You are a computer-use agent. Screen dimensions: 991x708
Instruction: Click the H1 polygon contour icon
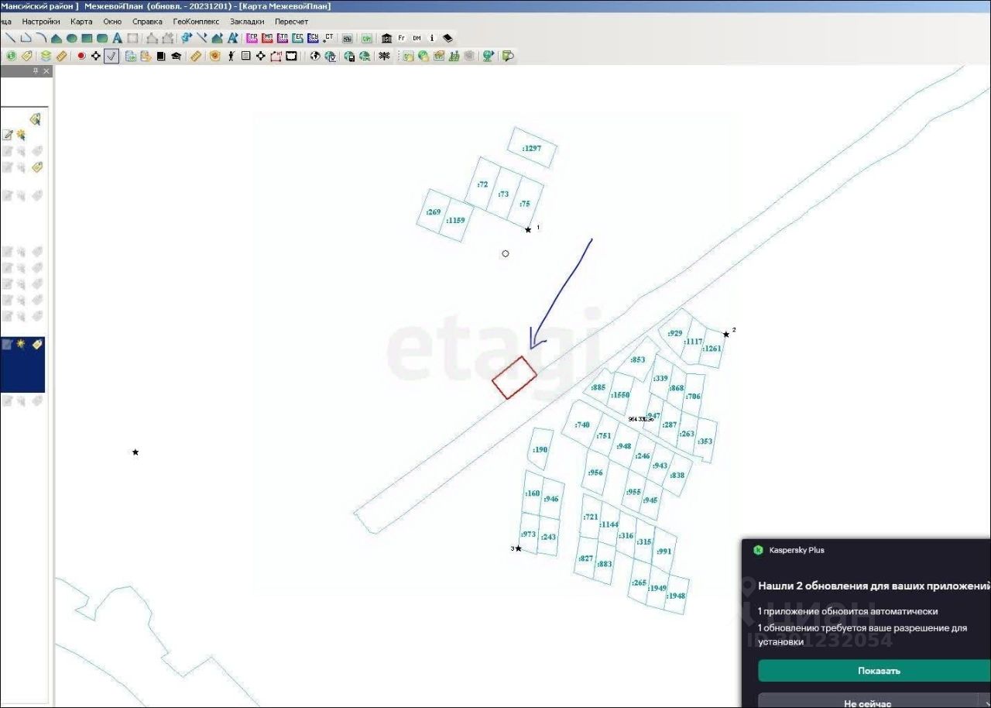coord(276,56)
